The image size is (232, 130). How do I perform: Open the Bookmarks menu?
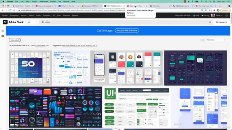pos(43,1)
